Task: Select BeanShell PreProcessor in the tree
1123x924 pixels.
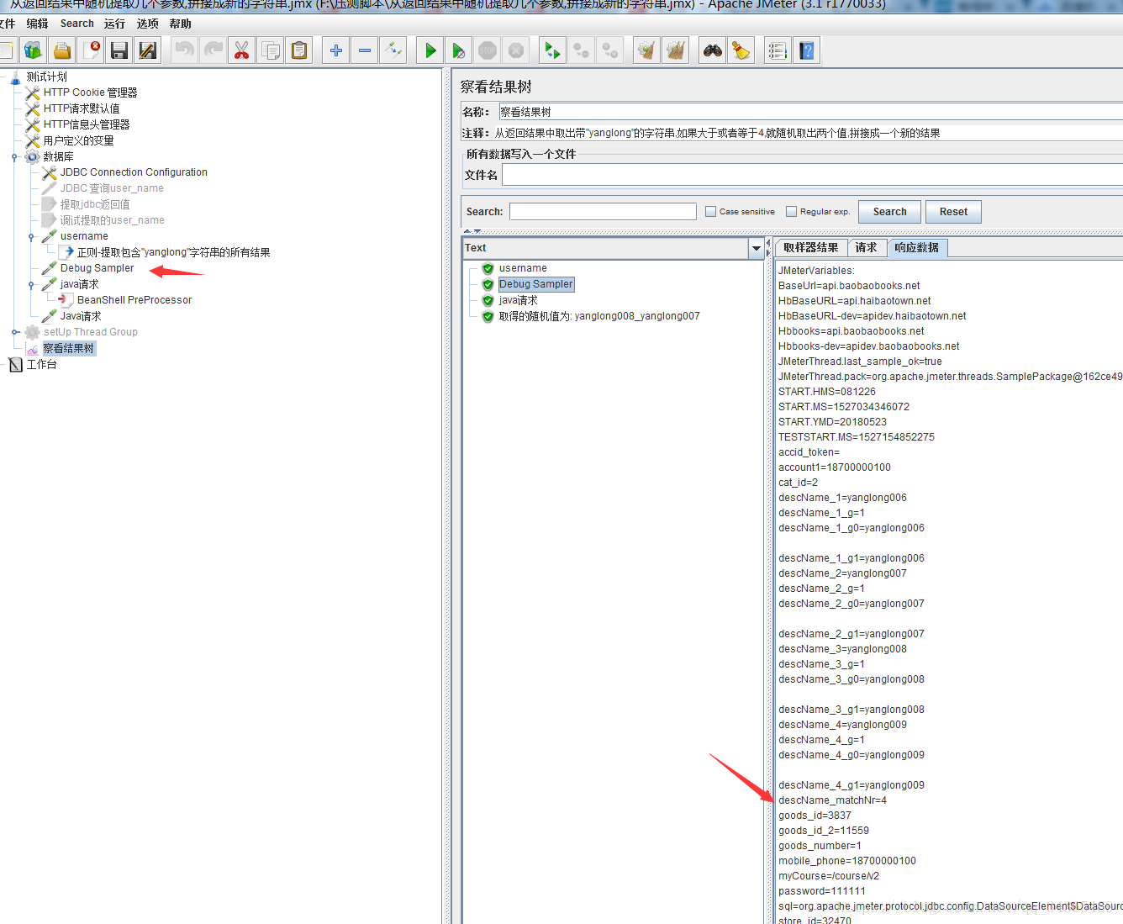Action: tap(134, 300)
